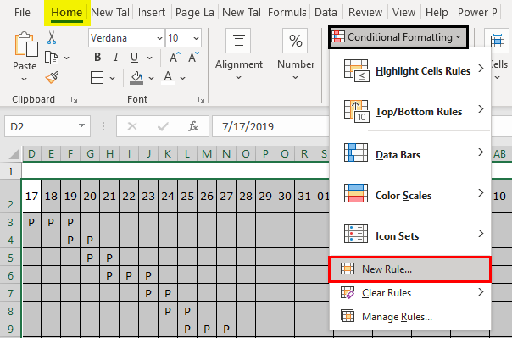Select the Format Painter brush
This screenshot has width=512, height=338.
[52, 78]
